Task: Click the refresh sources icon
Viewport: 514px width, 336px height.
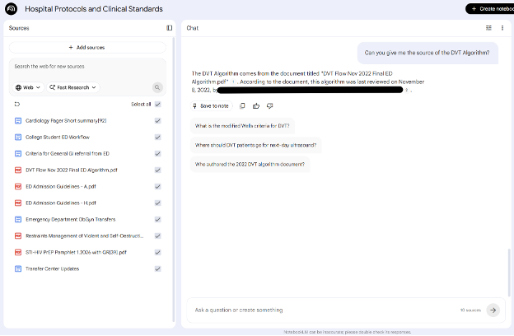Action: (17, 104)
